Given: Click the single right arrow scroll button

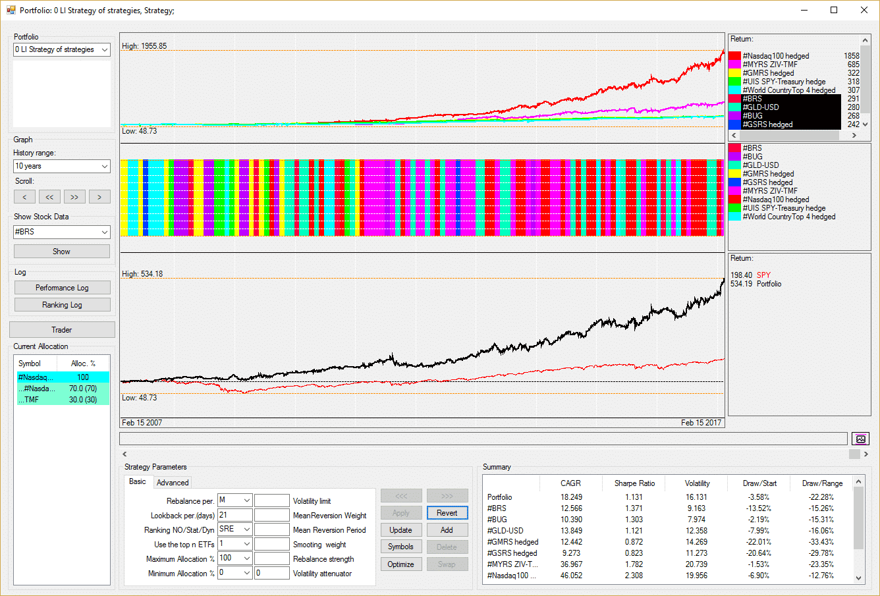Looking at the screenshot, I should 99,197.
